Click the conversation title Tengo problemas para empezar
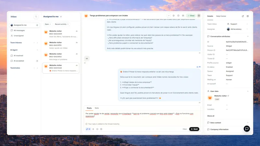 click(109, 16)
